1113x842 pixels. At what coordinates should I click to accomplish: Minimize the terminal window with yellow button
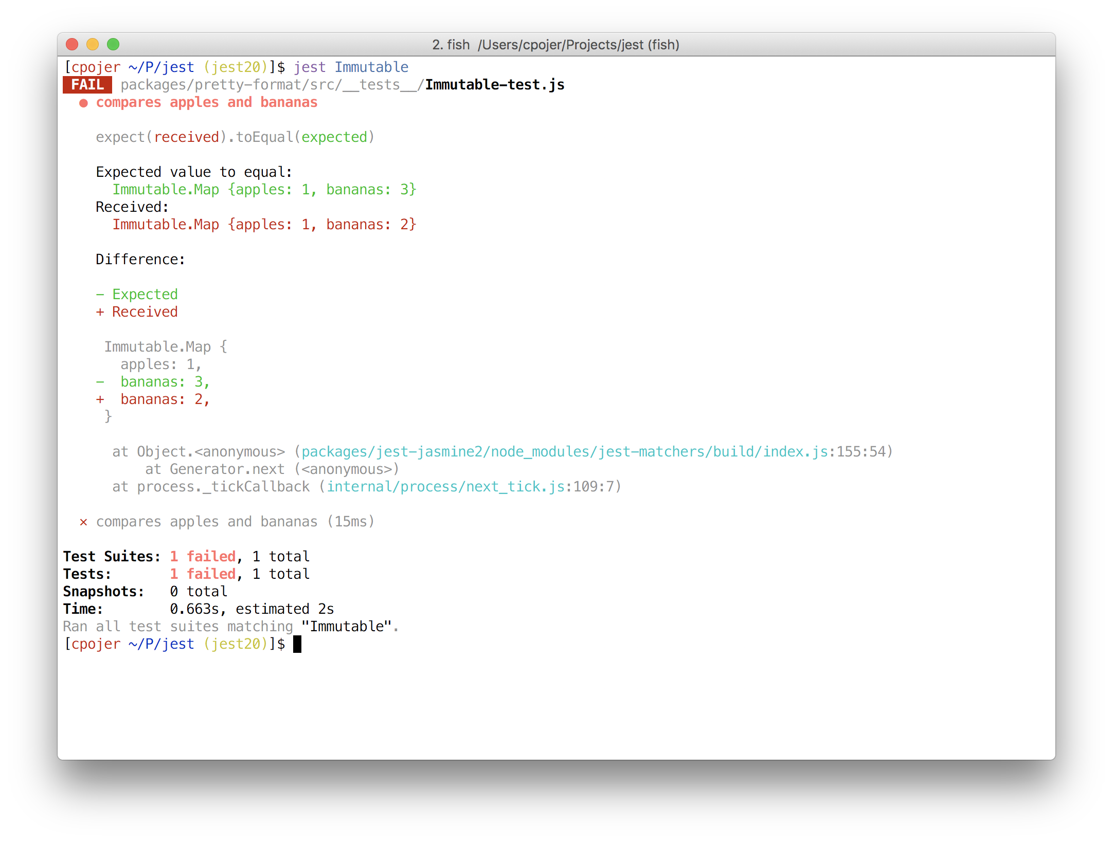click(x=93, y=45)
